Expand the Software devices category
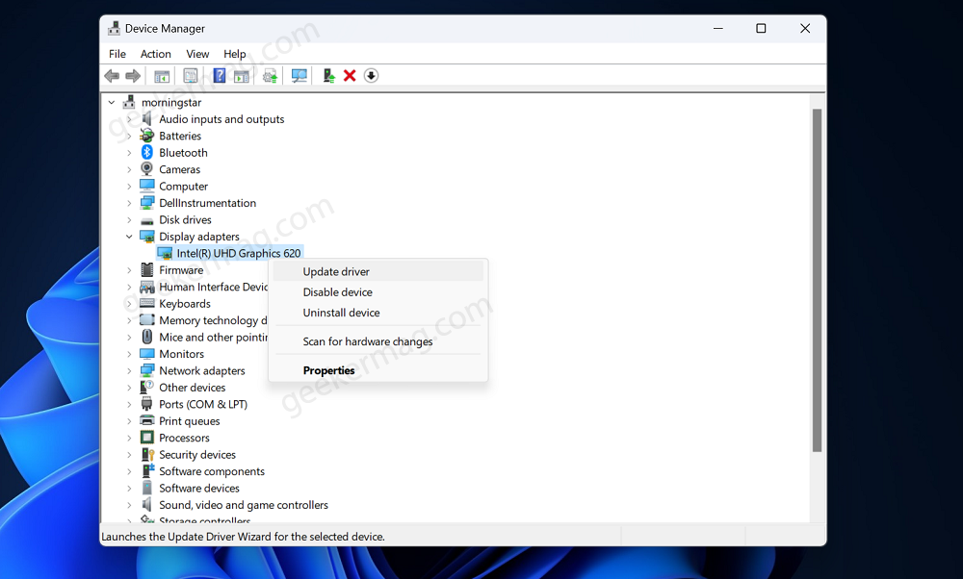 (x=129, y=488)
